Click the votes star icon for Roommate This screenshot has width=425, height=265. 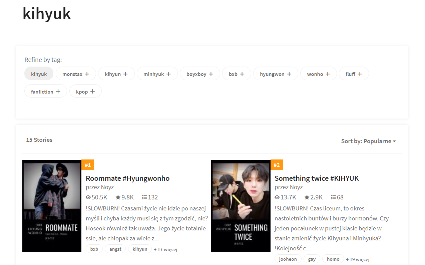(x=118, y=197)
